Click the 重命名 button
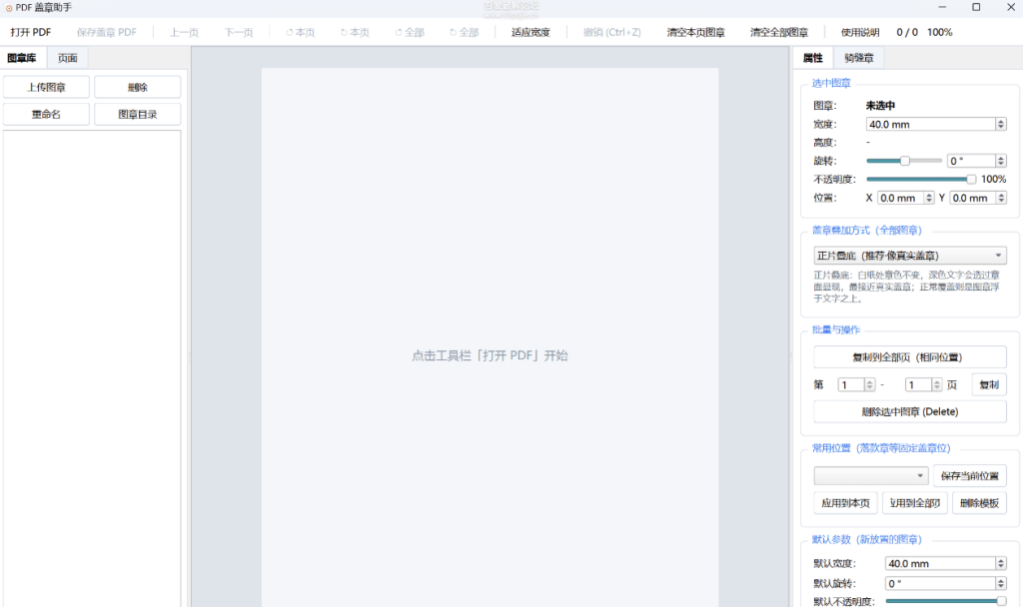 coord(46,114)
